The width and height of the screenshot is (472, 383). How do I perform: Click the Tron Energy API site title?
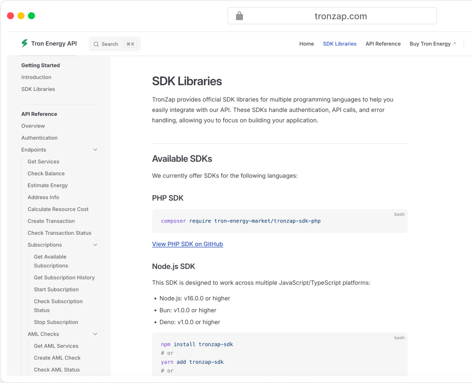[54, 43]
